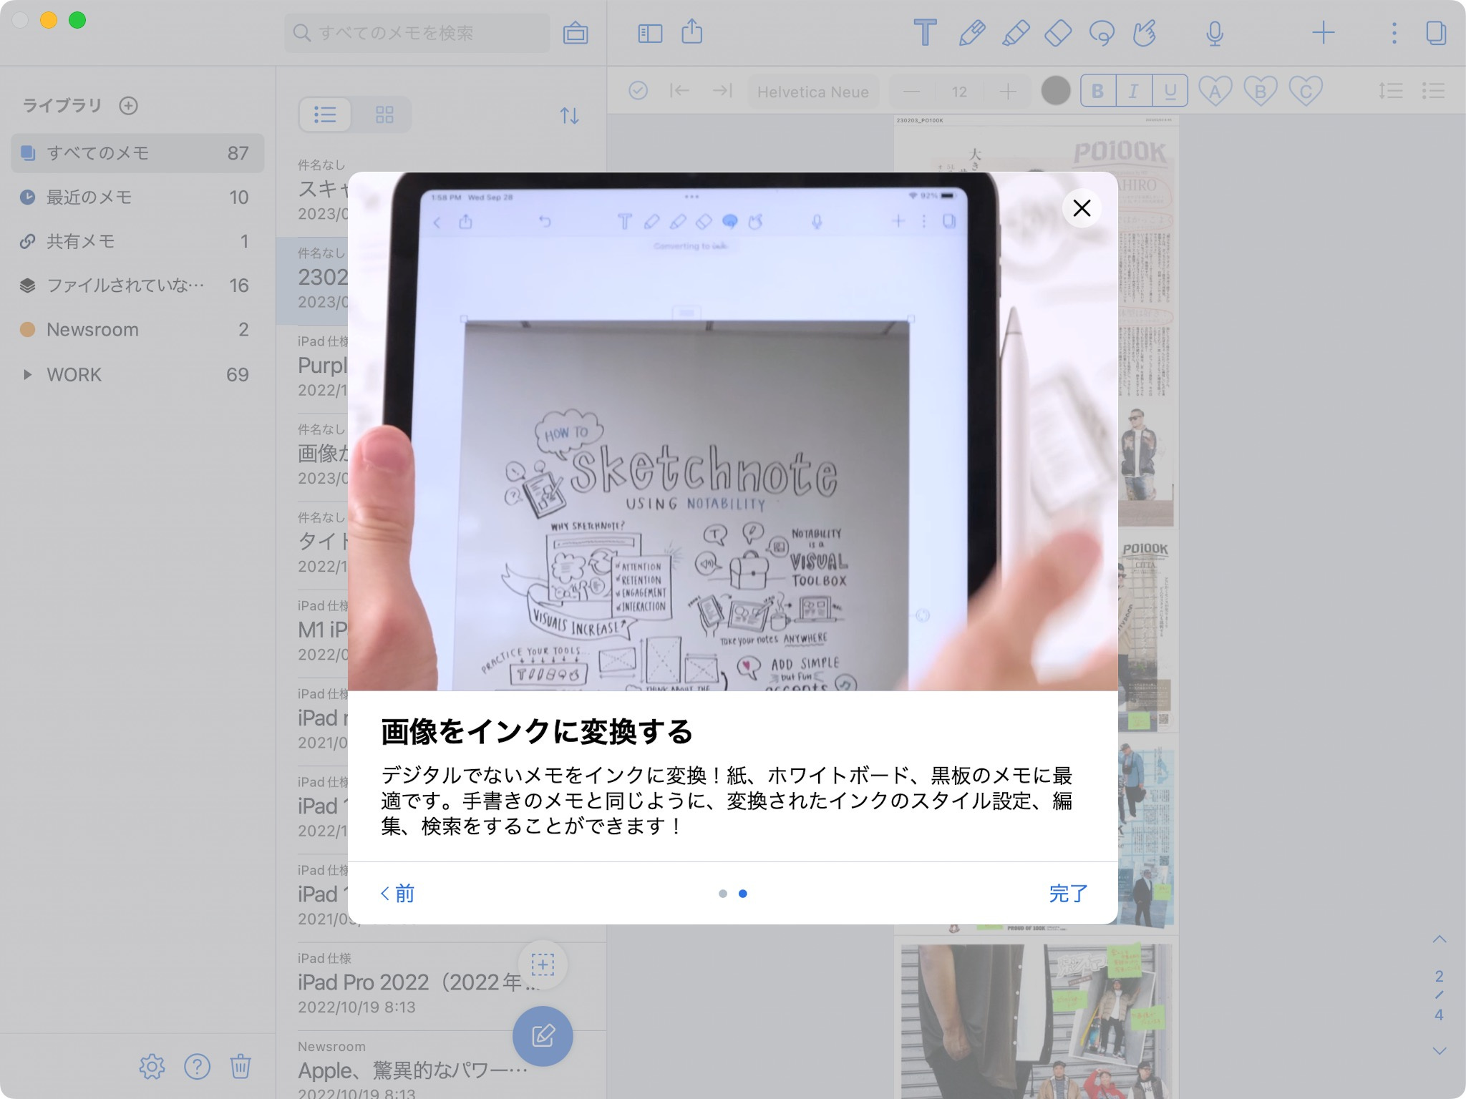Start audio recording with microphone icon

(1215, 33)
